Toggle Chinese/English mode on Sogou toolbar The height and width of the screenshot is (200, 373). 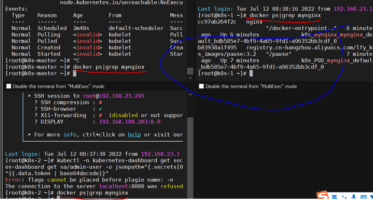tap(334, 196)
